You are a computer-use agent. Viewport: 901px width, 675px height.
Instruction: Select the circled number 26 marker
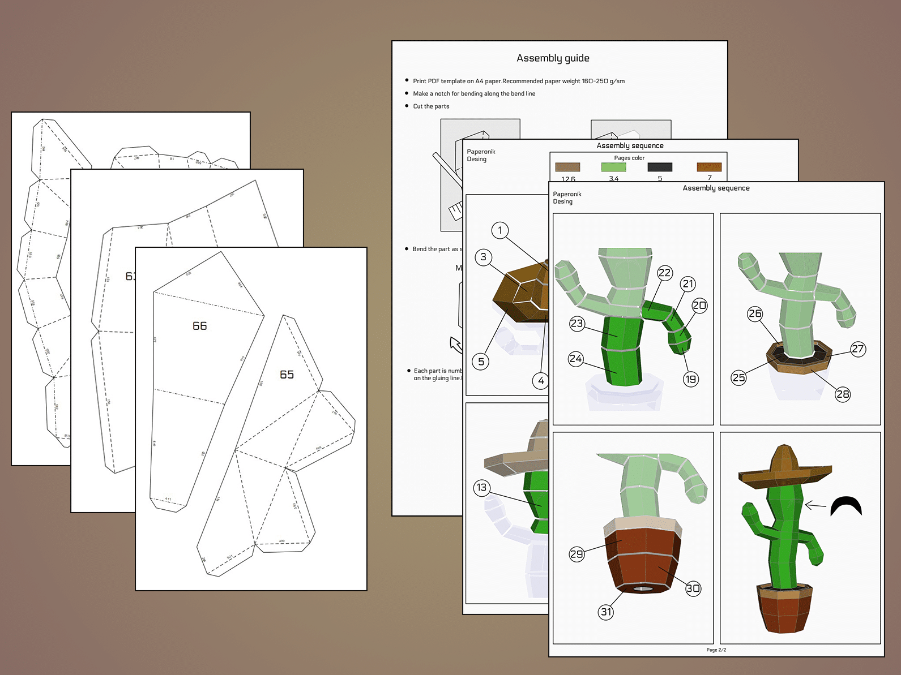tap(755, 313)
